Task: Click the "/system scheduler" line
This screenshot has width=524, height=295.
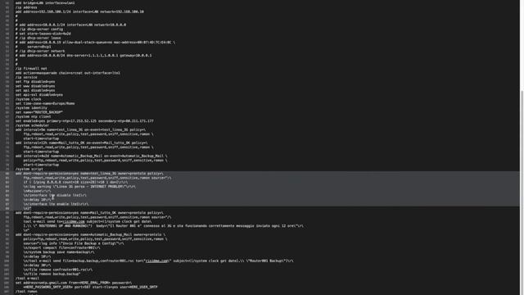Action: (32, 125)
